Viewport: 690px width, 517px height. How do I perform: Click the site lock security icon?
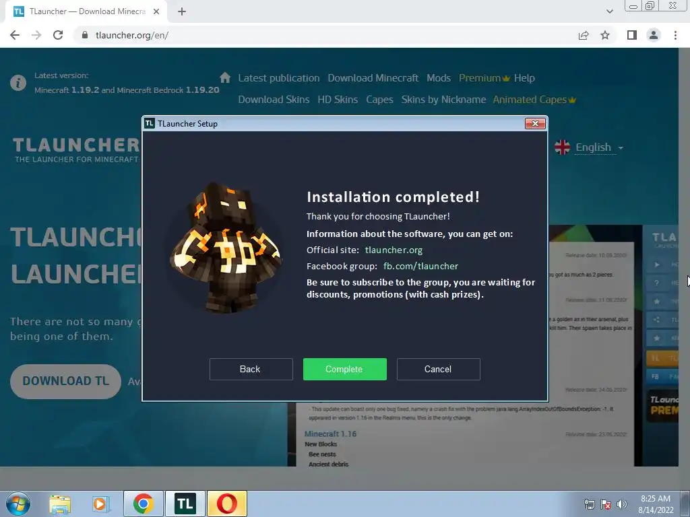85,35
